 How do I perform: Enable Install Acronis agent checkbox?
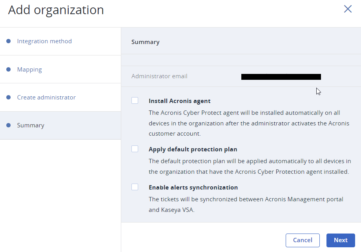click(135, 101)
